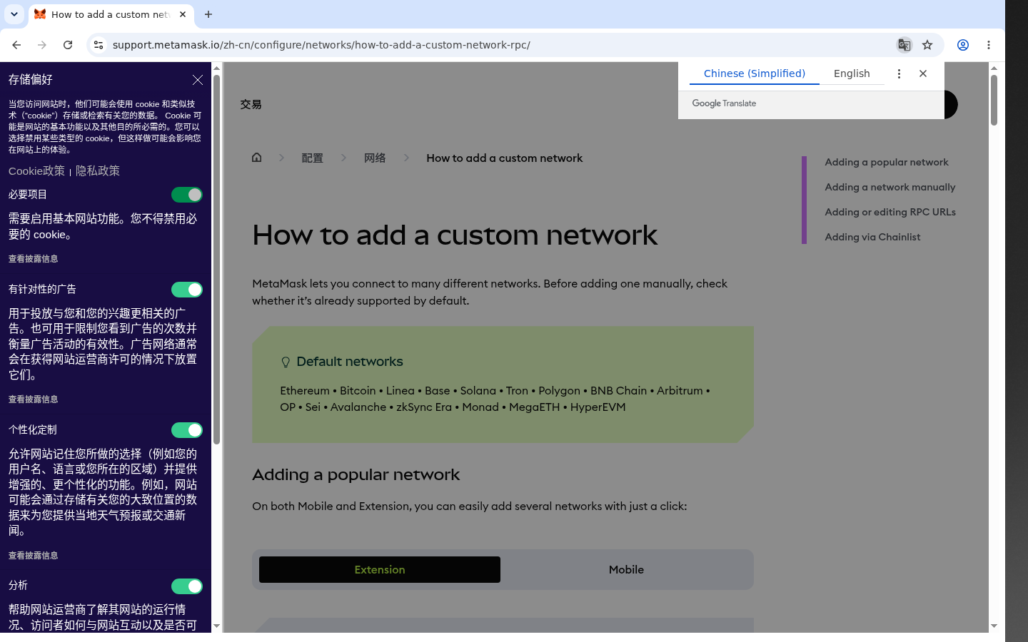This screenshot has height=642, width=1028.
Task: Close the Google Translate popup
Action: coord(923,73)
